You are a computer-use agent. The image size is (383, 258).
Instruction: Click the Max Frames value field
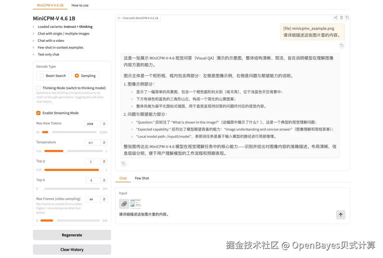pos(93,199)
